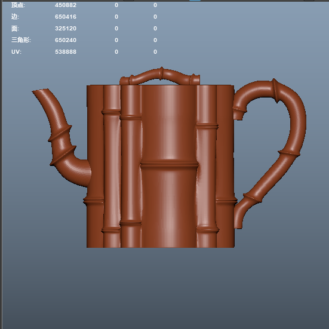The image size is (329, 329).
Task: Click the bamboo lid handle on top
Action: [x=160, y=76]
